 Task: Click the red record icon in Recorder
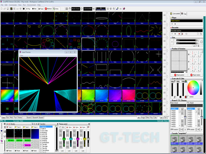coord(179,34)
